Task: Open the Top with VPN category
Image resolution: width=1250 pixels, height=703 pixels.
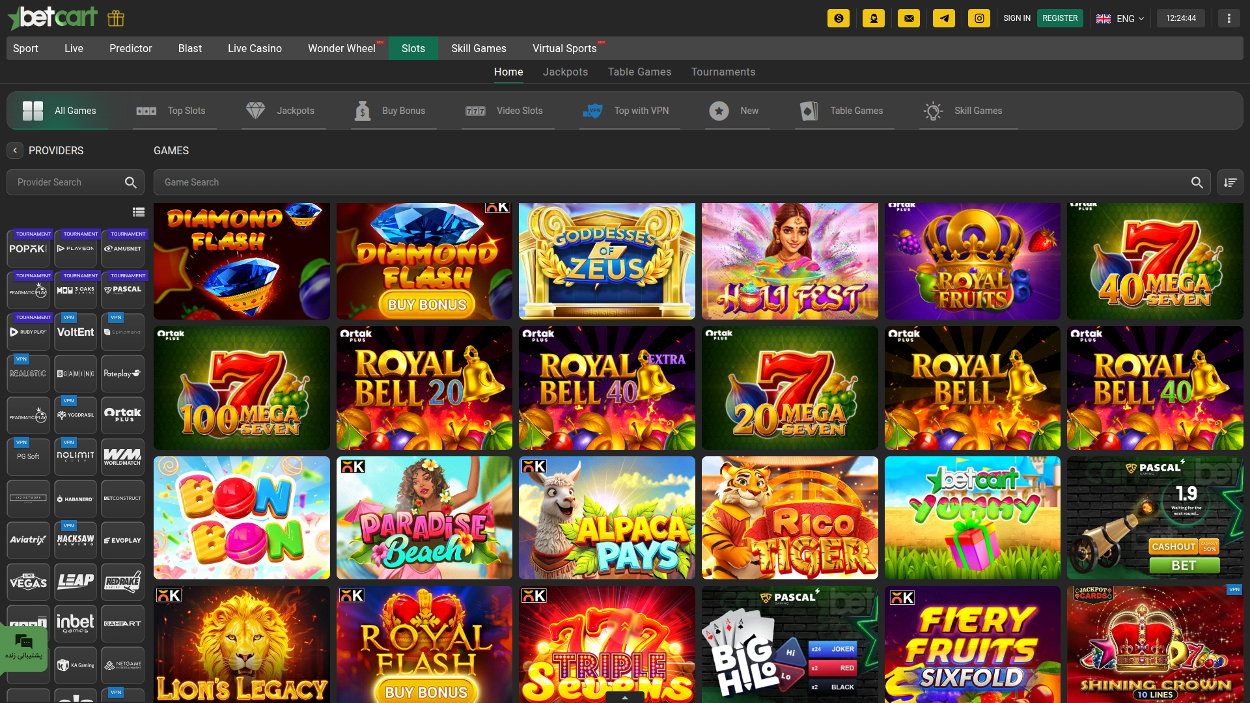Action: [x=593, y=111]
